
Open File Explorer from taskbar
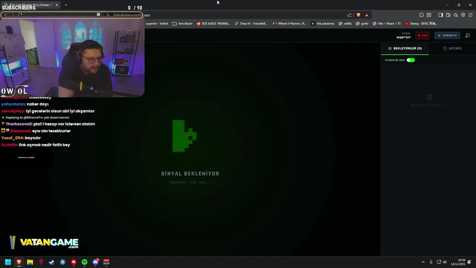30,262
